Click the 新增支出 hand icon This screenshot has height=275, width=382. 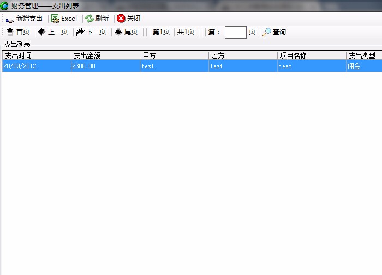point(10,21)
